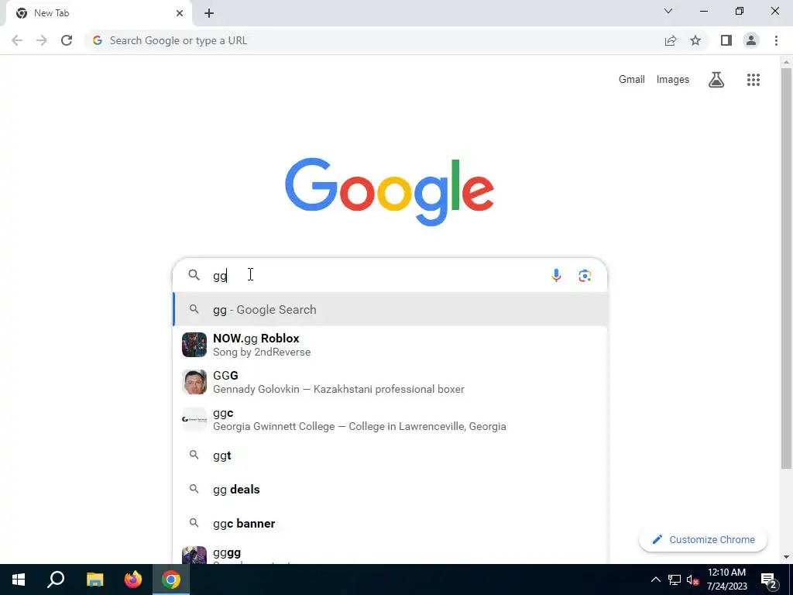Click the Chrome taskbar icon
Viewport: 793px width, 595px height.
(x=171, y=580)
